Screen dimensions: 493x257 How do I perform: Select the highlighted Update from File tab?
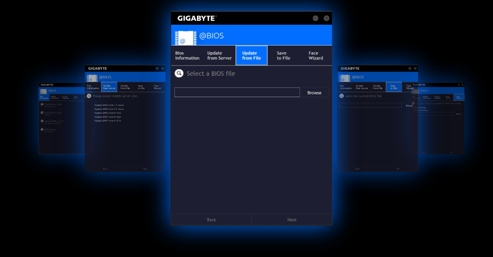tap(251, 55)
